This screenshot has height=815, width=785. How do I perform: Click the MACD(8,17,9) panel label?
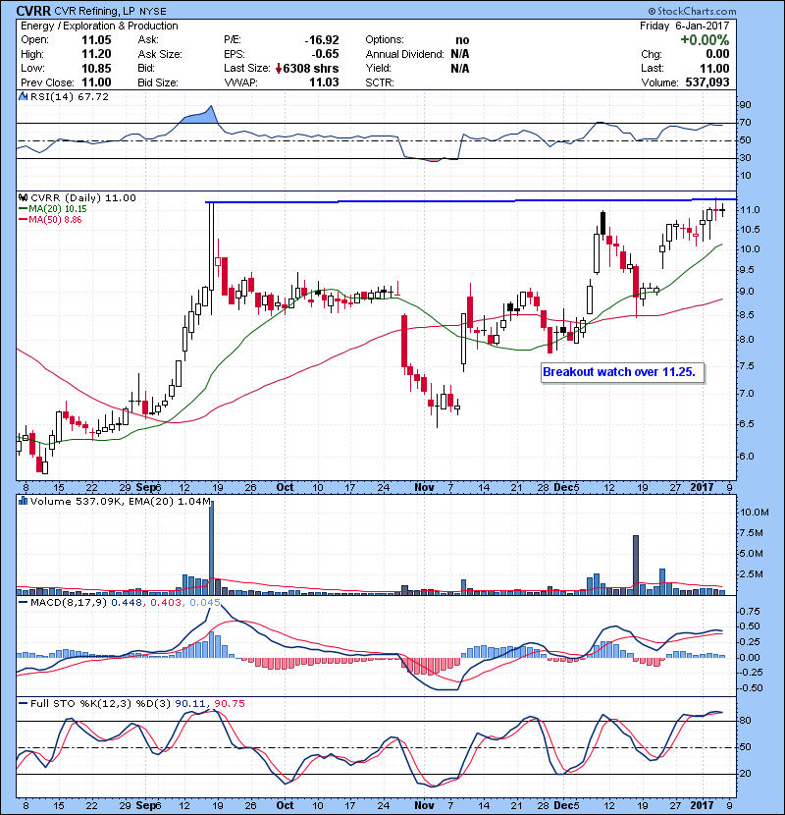click(x=69, y=603)
